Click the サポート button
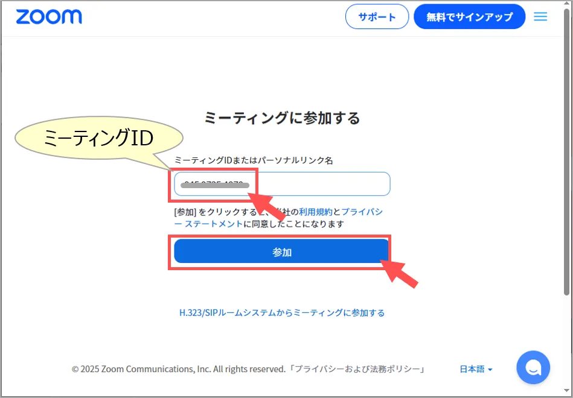 tap(377, 17)
